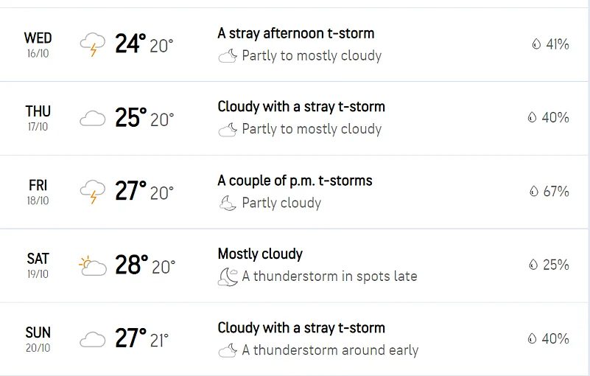Click "A stray afternoon t-storm" description
Screen dimensions: 590x376
295,33
